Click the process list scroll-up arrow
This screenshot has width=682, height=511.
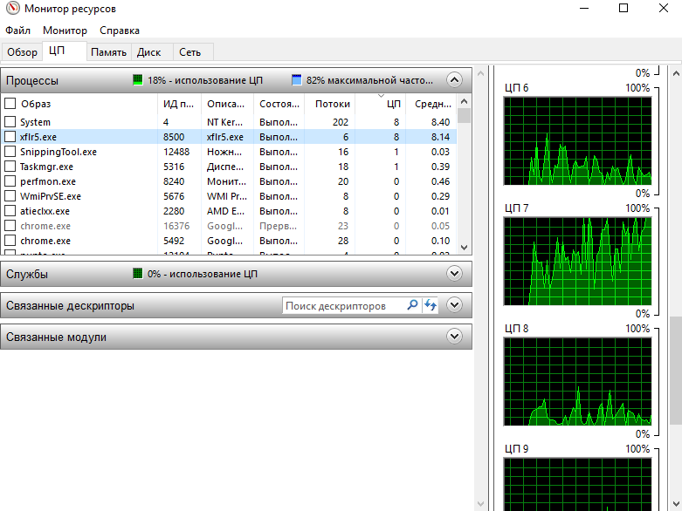point(464,102)
